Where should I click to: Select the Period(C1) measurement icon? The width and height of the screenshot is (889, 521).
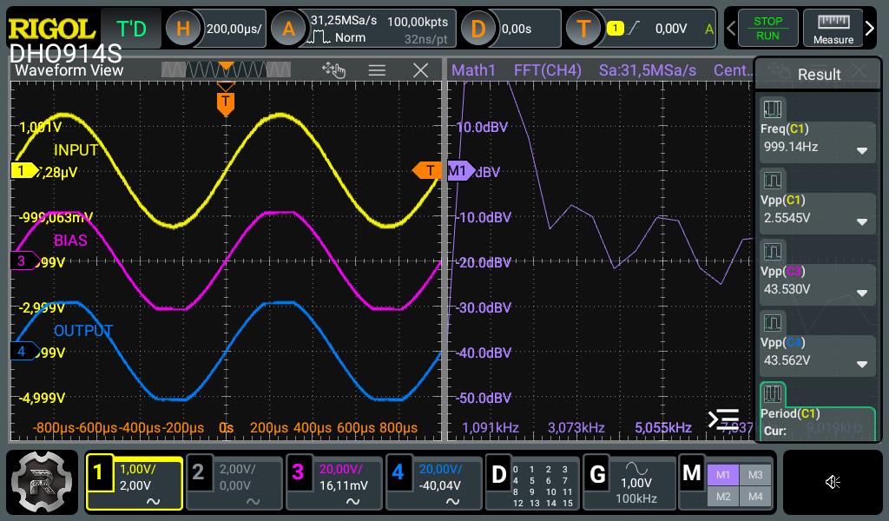point(772,393)
